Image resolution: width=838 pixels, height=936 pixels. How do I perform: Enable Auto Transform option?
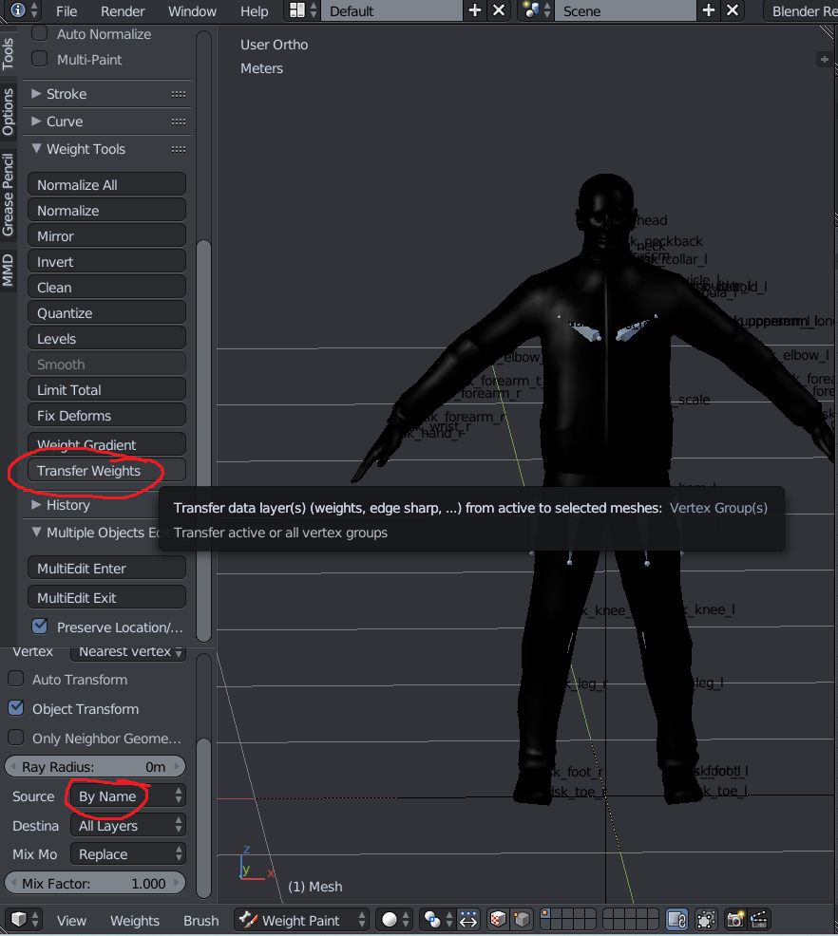pos(15,679)
